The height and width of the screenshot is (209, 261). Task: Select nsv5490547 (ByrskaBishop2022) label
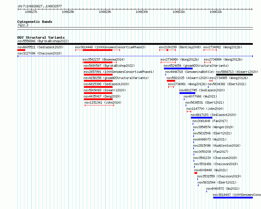click(109, 66)
